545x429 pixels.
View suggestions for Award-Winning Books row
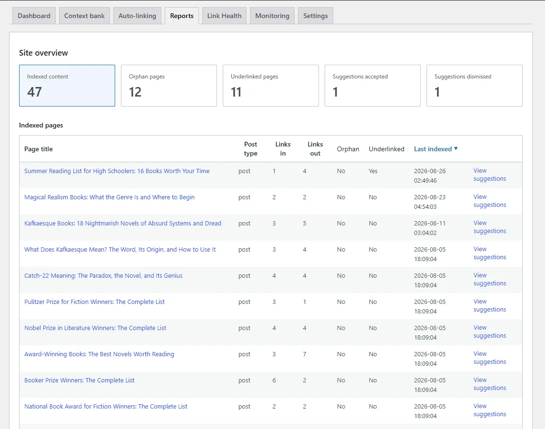490,358
